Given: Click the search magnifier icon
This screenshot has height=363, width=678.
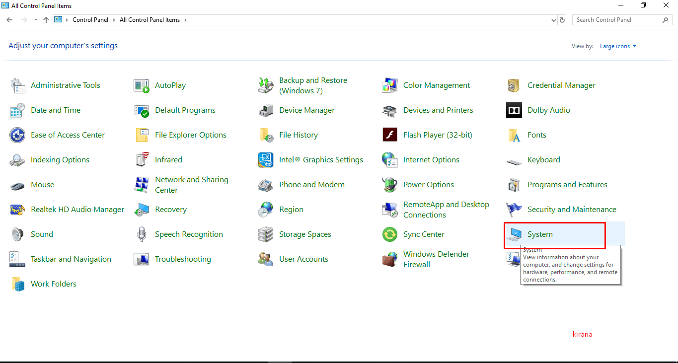Looking at the screenshot, I should 666,20.
